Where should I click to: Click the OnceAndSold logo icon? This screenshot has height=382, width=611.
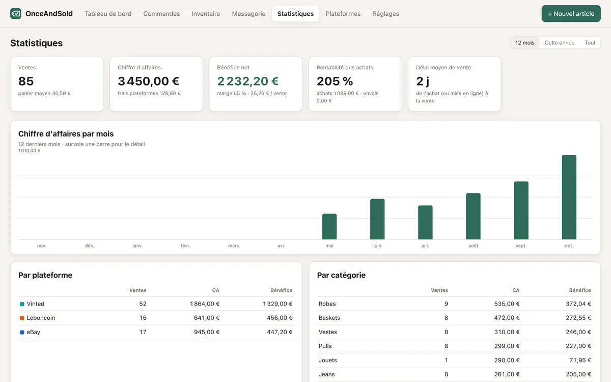pos(16,14)
